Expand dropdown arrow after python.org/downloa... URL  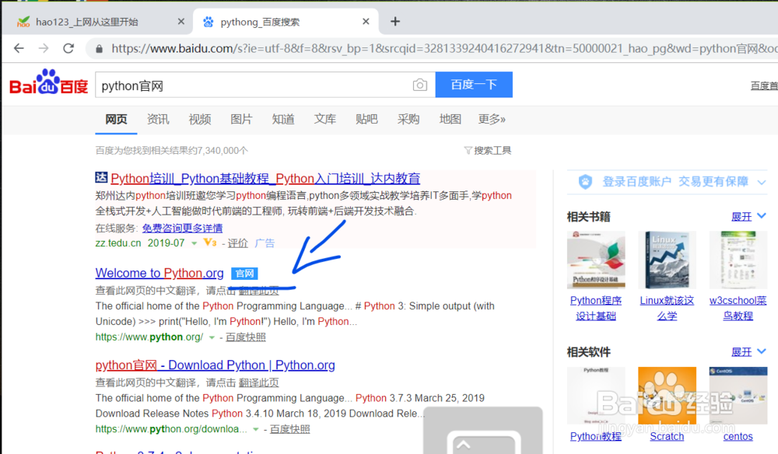click(255, 429)
